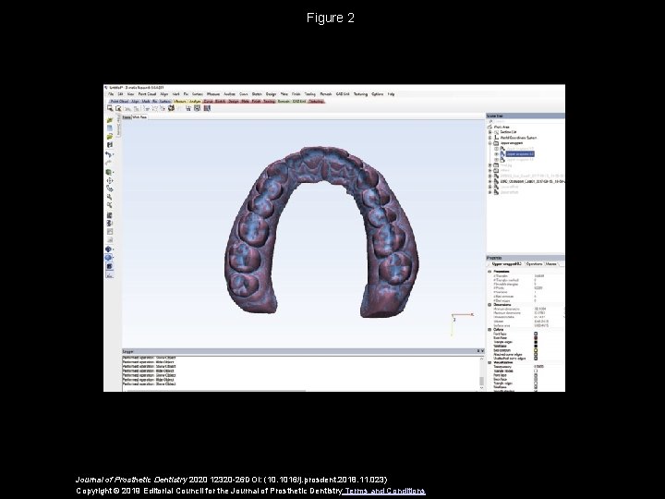665x499 pixels.
Task: Expand the bold URD-named part node
Action: point(490,182)
